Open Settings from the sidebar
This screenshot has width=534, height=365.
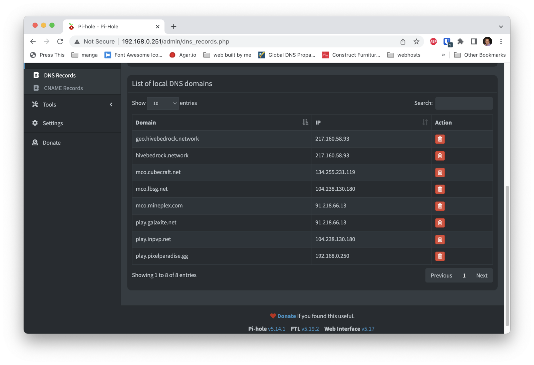53,123
